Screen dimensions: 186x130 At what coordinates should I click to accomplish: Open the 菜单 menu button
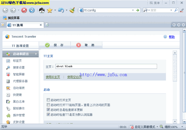tap(155, 3)
